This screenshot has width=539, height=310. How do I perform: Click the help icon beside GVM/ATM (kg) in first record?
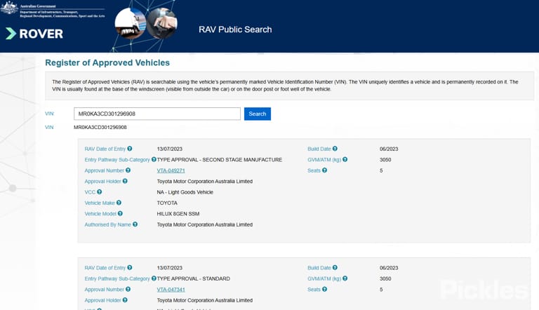[x=345, y=159]
